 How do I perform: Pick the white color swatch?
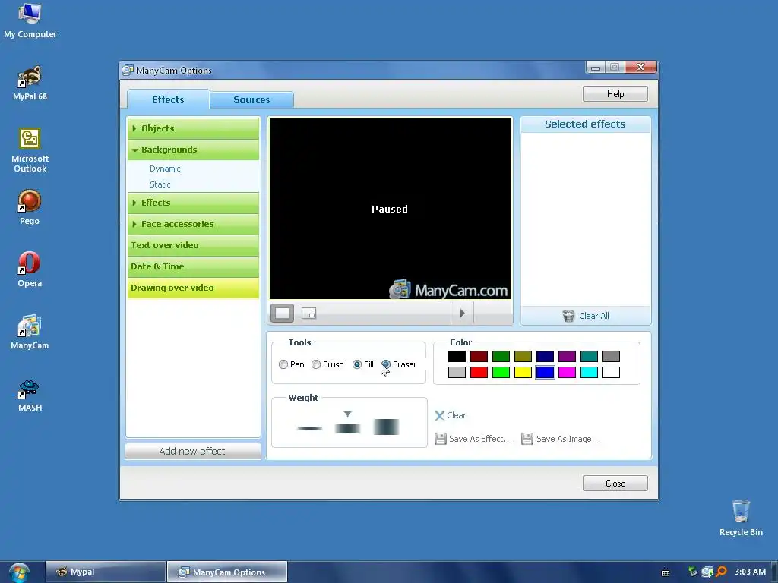612,372
